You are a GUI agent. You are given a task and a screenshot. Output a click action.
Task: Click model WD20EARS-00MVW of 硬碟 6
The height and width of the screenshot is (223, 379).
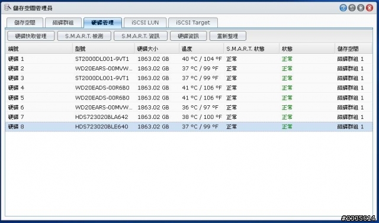click(104, 108)
